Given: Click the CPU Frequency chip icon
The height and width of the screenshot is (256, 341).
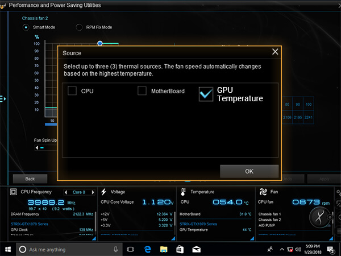Looking at the screenshot, I should [14, 192].
